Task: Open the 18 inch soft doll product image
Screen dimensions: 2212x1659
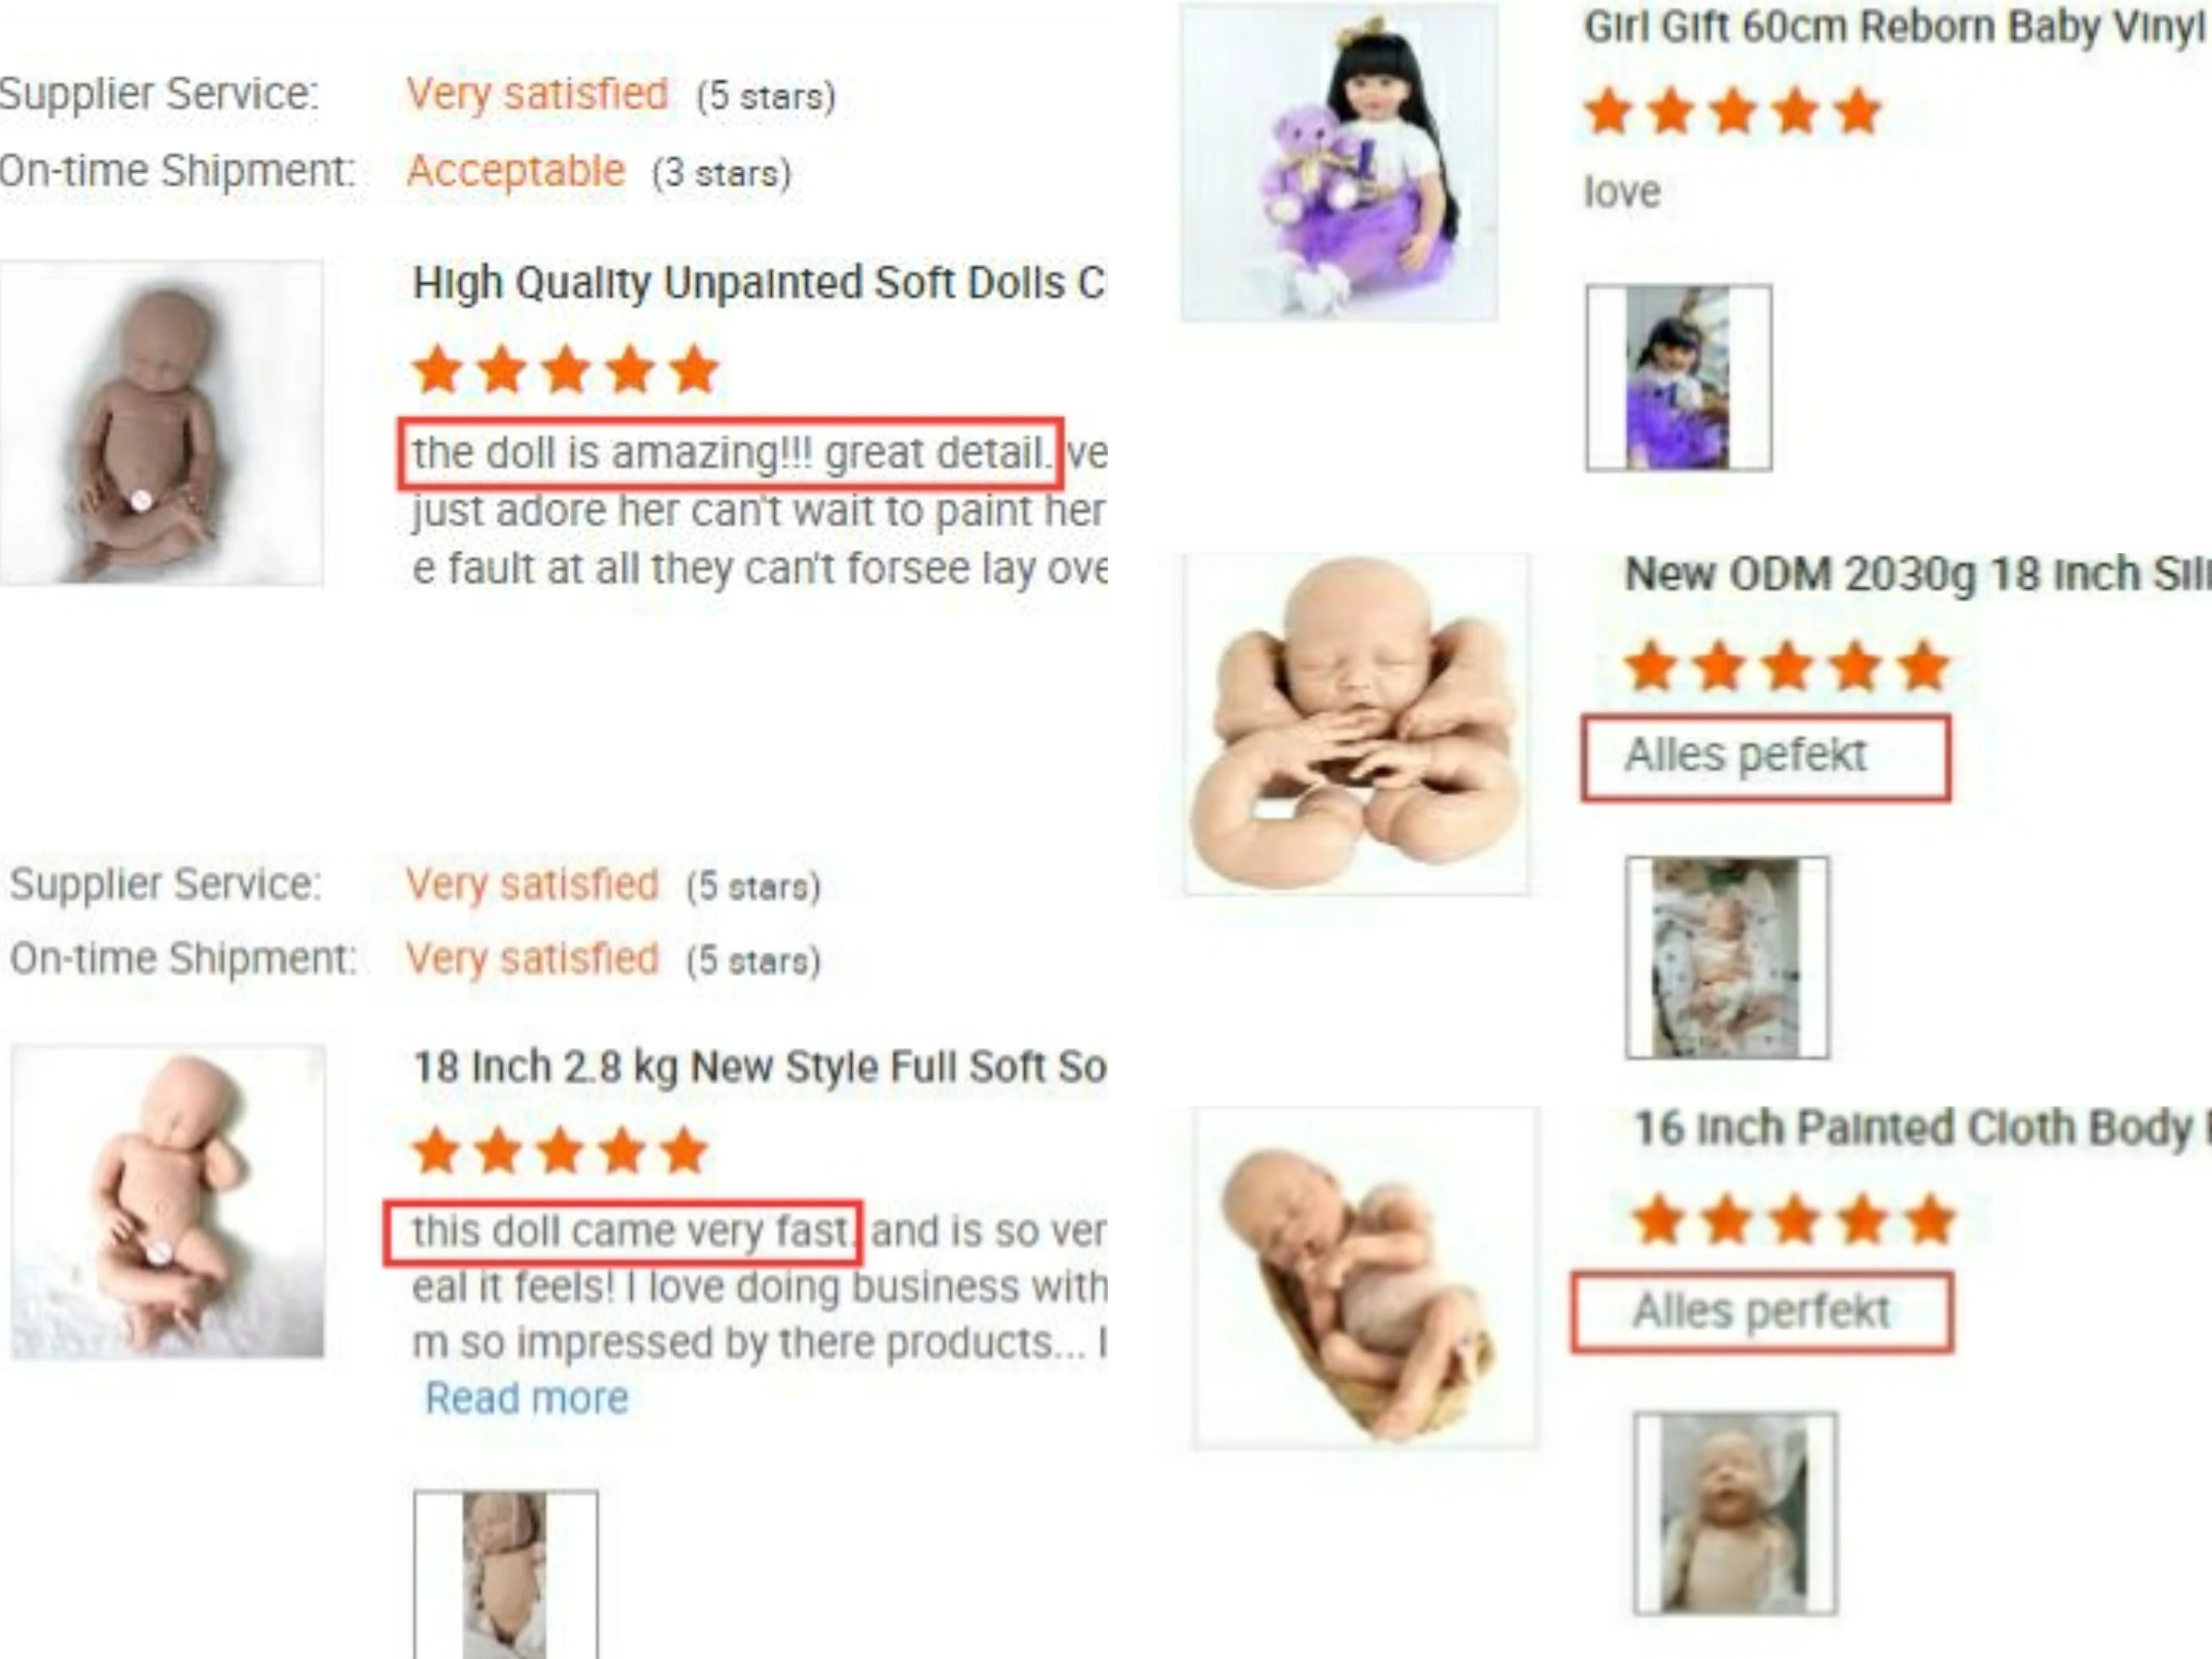Action: (x=168, y=1202)
